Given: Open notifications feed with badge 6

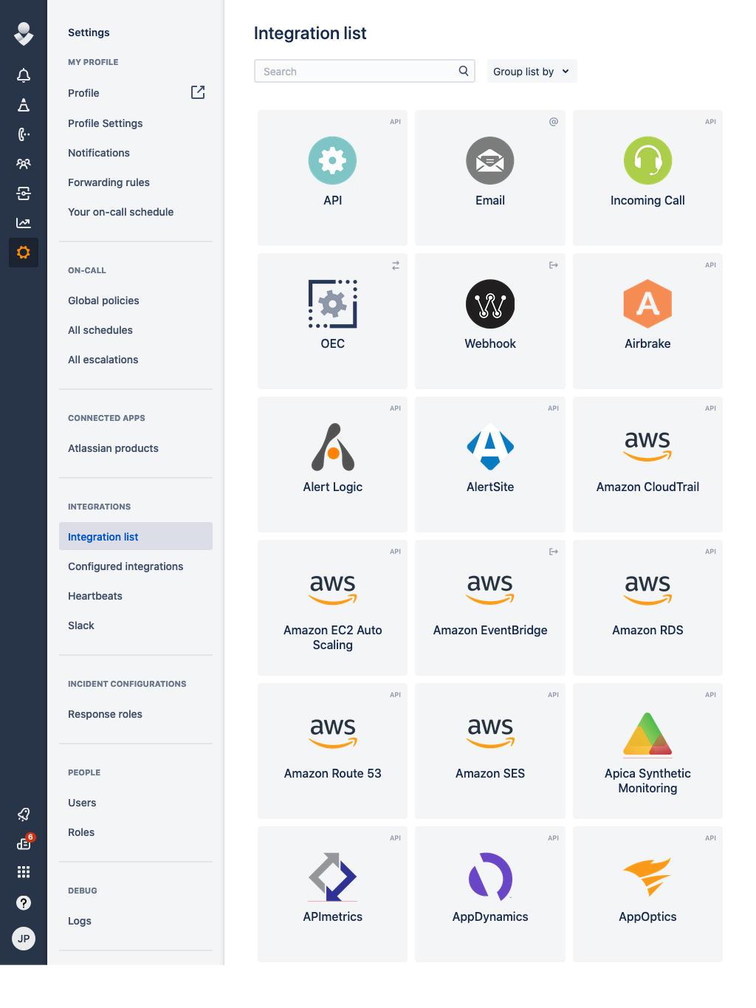Looking at the screenshot, I should pyautogui.click(x=23, y=843).
